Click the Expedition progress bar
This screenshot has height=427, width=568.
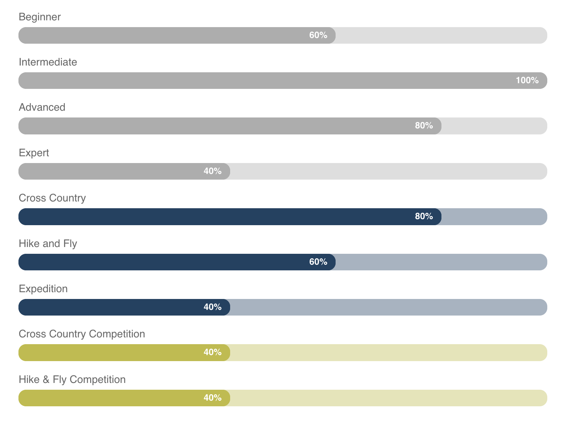coord(282,307)
